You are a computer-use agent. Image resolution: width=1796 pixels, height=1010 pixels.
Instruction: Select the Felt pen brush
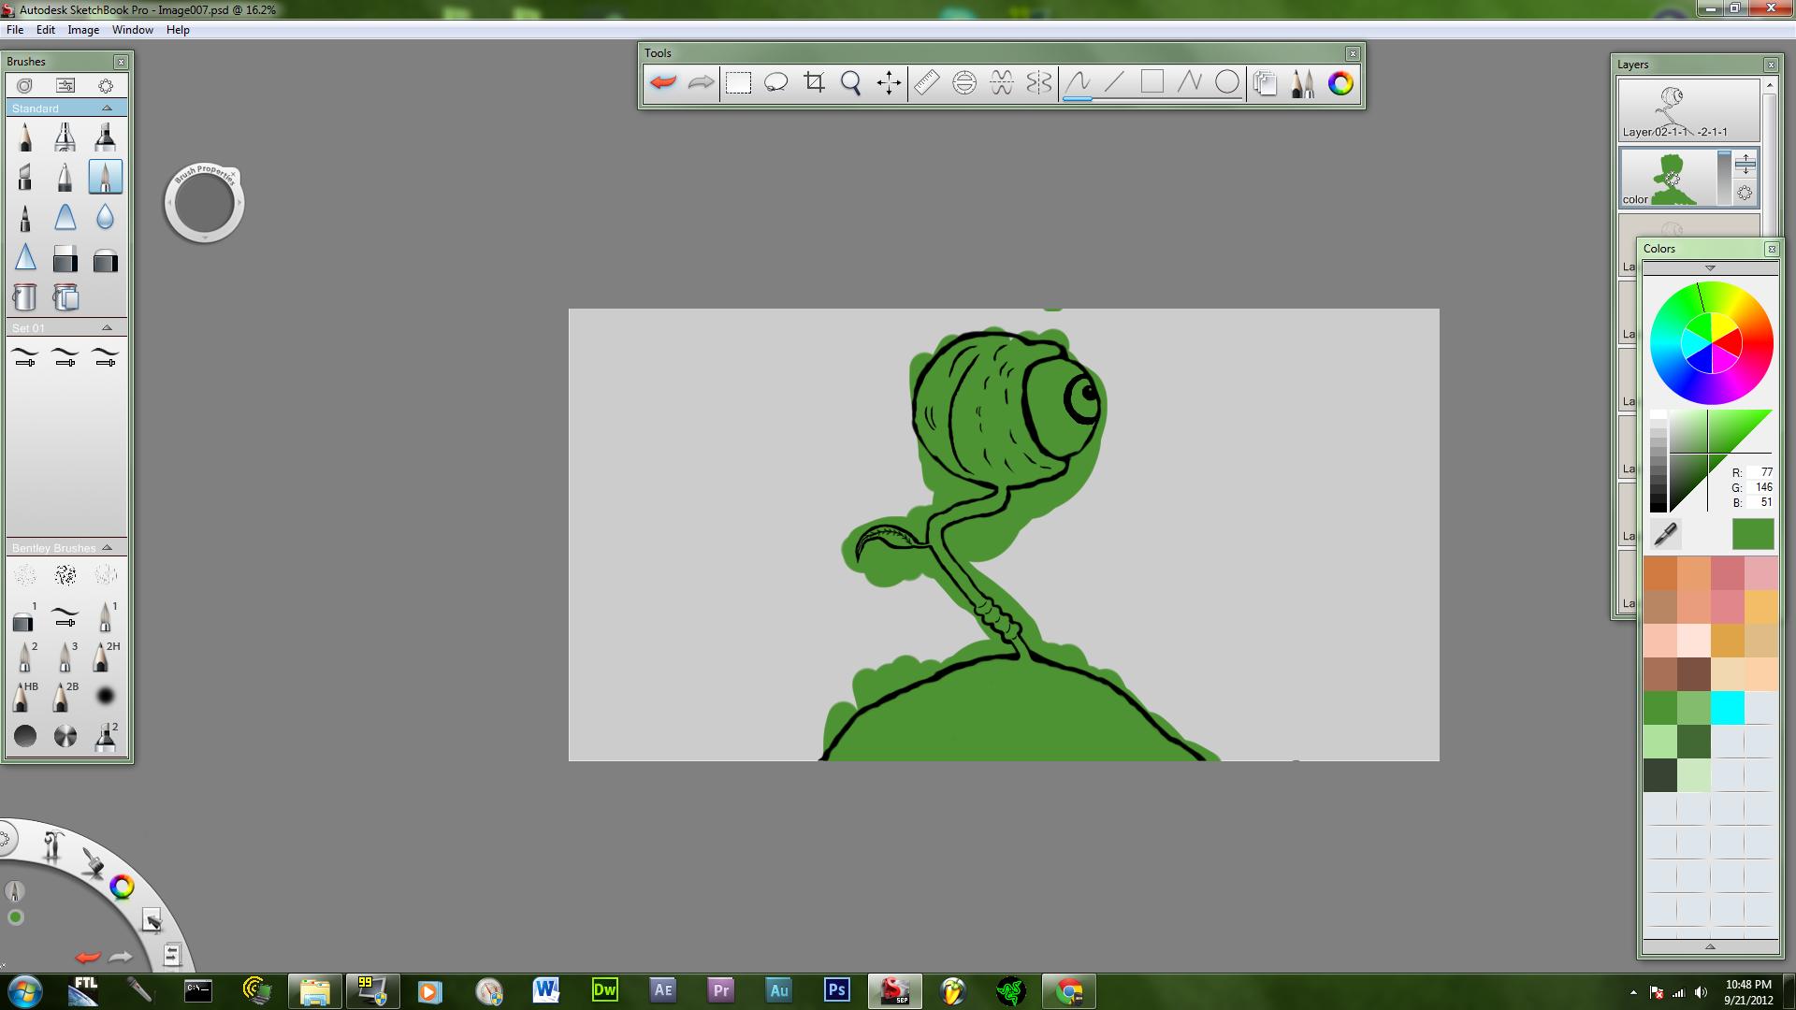point(25,218)
